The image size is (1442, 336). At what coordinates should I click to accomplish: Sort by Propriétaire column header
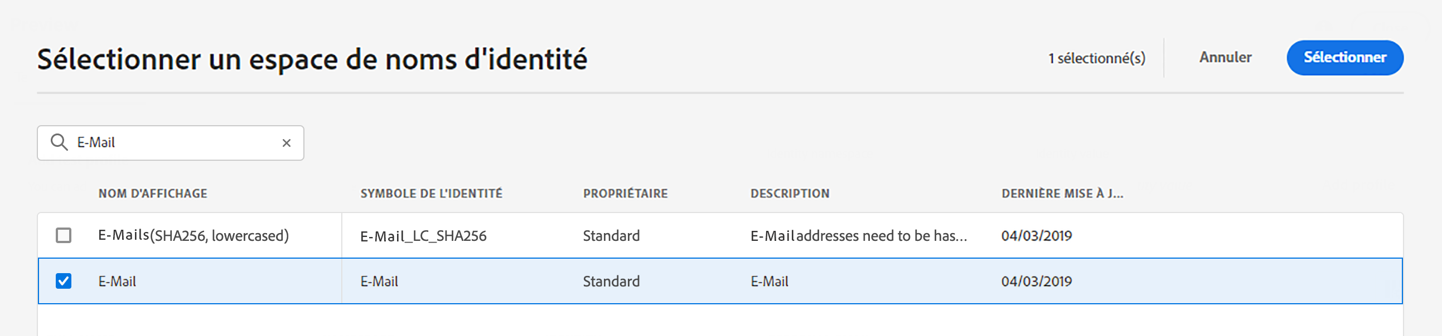tap(625, 194)
